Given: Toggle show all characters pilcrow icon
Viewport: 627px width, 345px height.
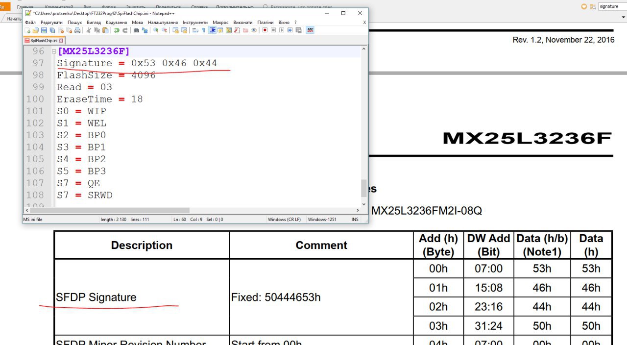Looking at the screenshot, I should [203, 30].
